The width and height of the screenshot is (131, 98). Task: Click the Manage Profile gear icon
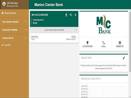[x=7, y=6]
